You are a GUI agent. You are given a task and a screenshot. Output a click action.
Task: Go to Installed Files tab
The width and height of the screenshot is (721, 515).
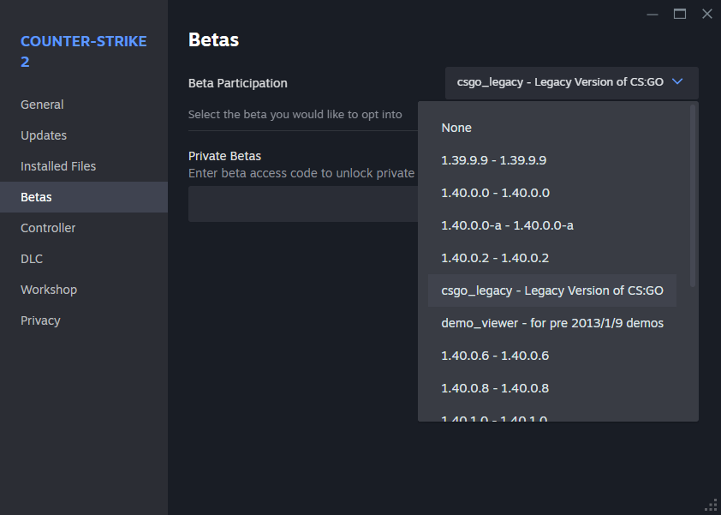point(84,166)
